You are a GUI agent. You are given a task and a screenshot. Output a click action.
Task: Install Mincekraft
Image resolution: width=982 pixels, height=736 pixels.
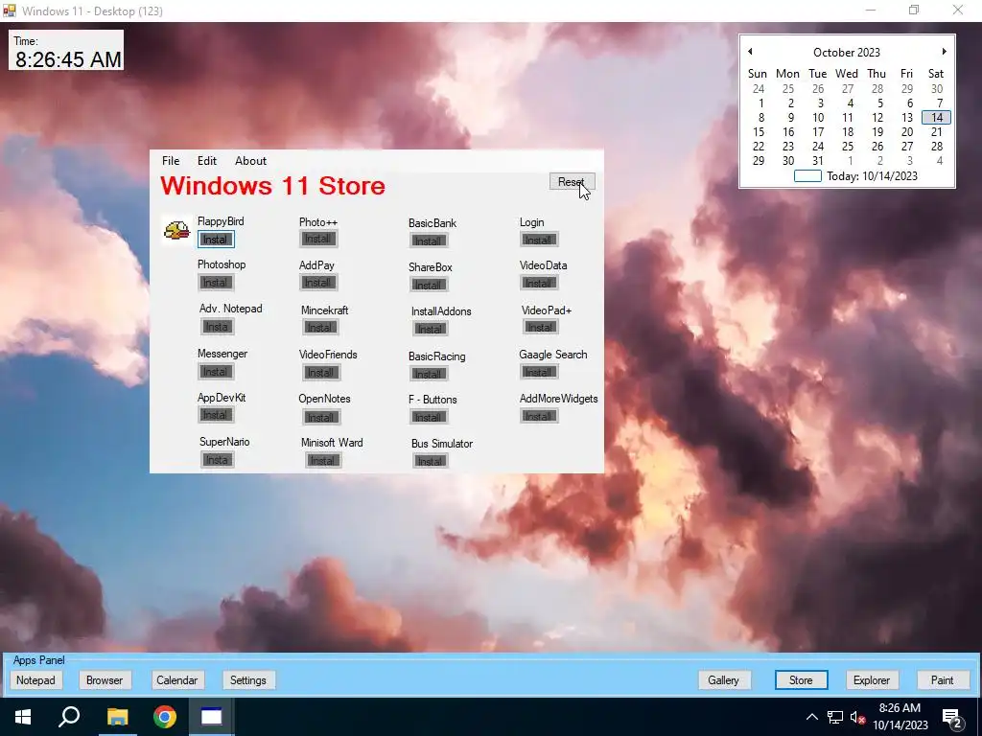pyautogui.click(x=320, y=328)
